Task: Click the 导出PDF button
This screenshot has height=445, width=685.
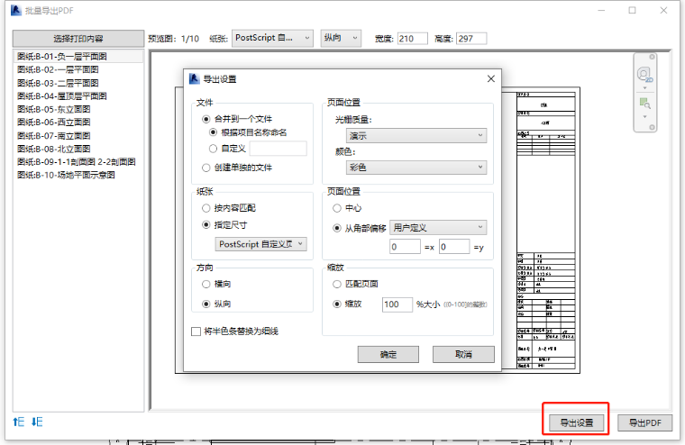Action: [x=645, y=422]
